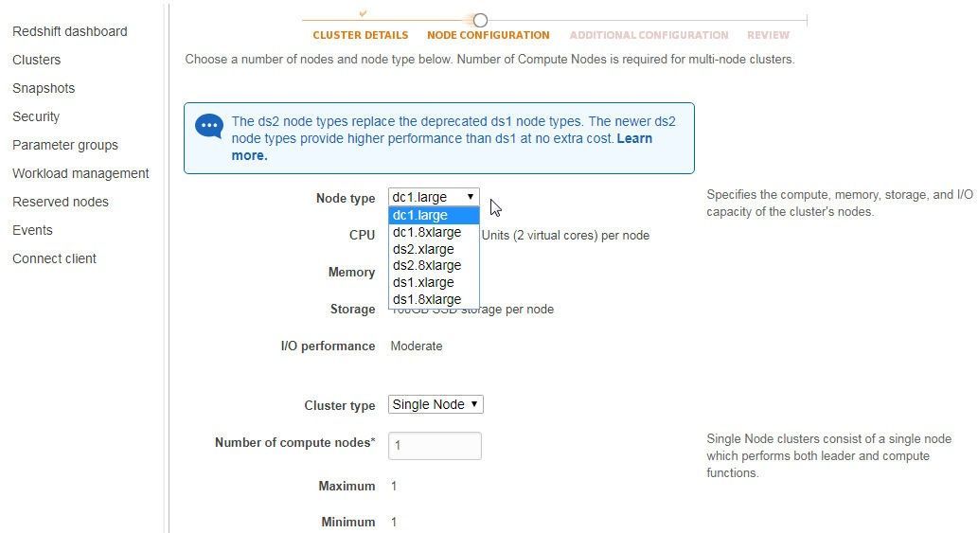This screenshot has width=978, height=533.
Task: Go back to Cluster Details step
Action: coord(361,35)
